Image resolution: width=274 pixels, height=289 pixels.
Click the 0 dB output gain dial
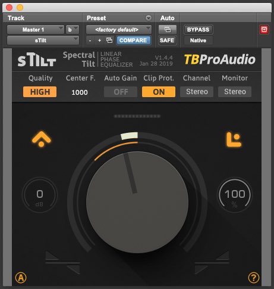[x=40, y=195]
